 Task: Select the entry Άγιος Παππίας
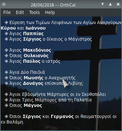click(x=27, y=33)
